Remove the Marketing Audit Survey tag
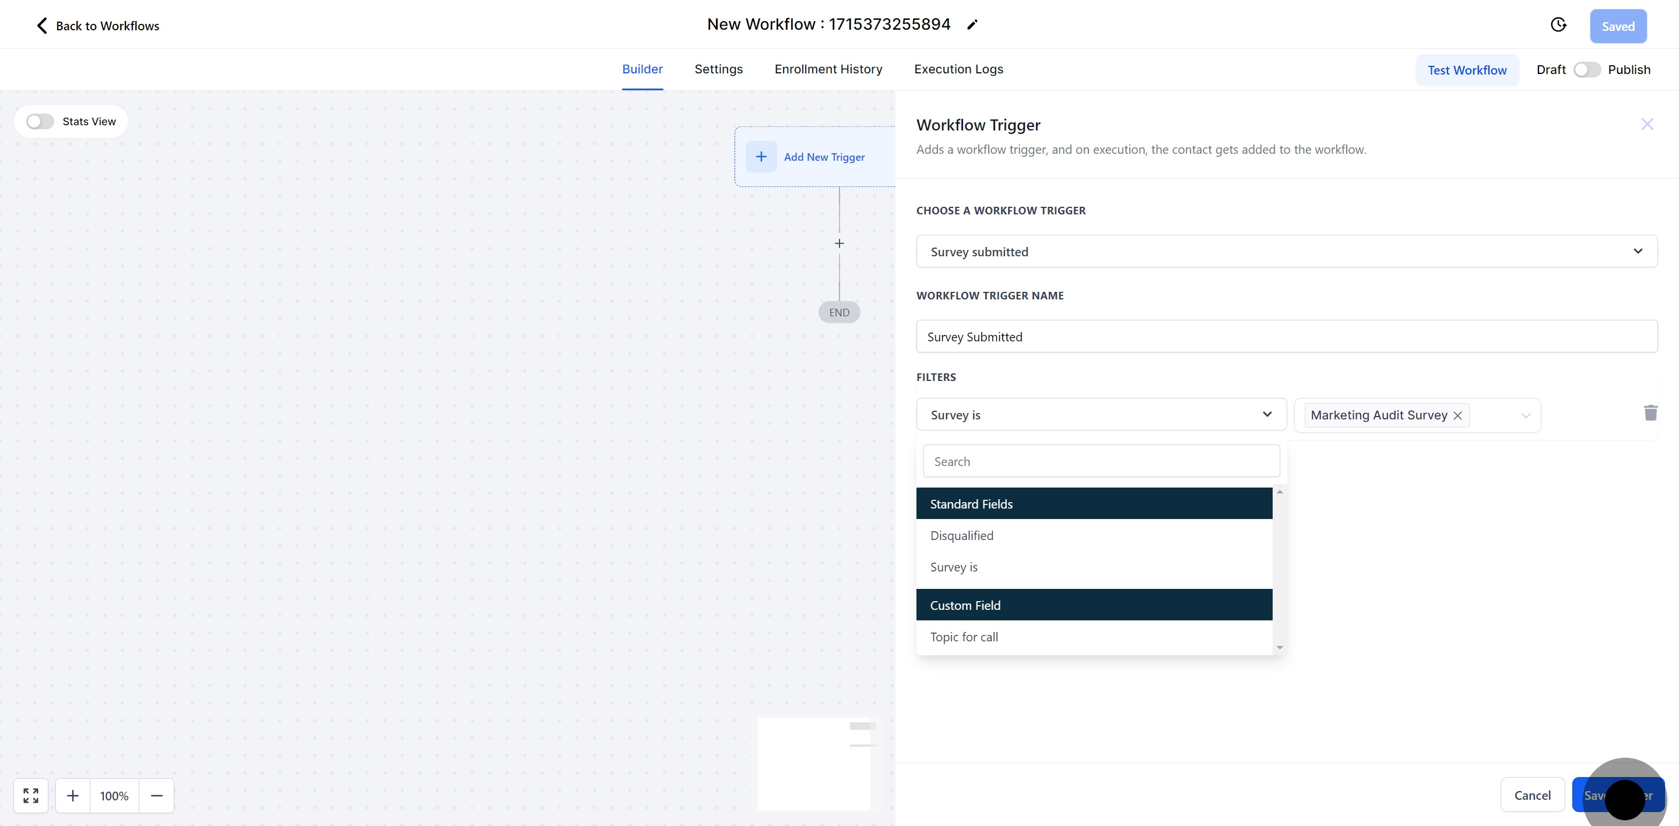 [x=1457, y=415]
